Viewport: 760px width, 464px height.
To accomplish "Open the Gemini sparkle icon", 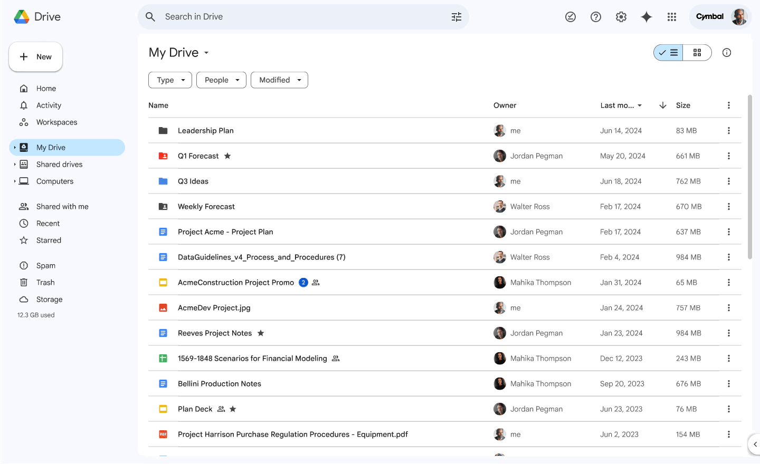I will tap(646, 17).
